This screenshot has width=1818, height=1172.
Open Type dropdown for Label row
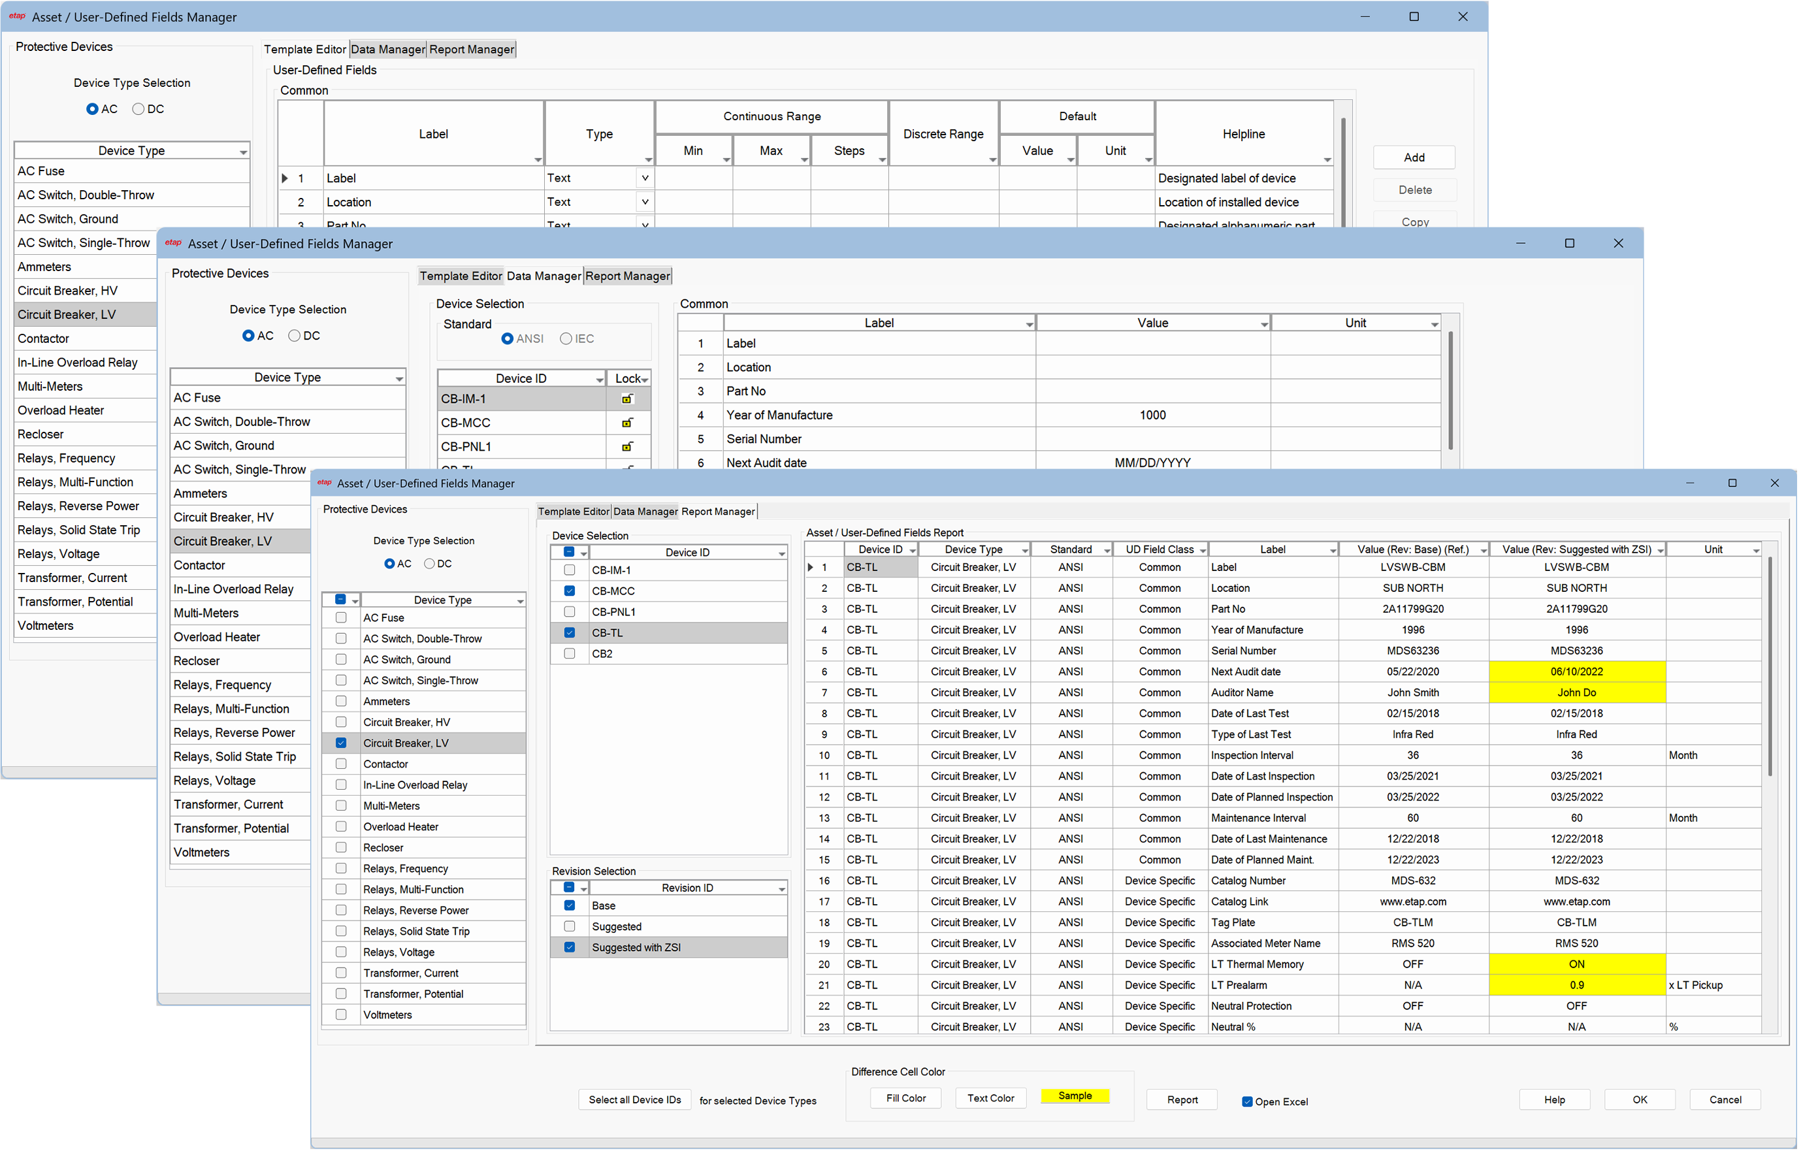tap(645, 178)
